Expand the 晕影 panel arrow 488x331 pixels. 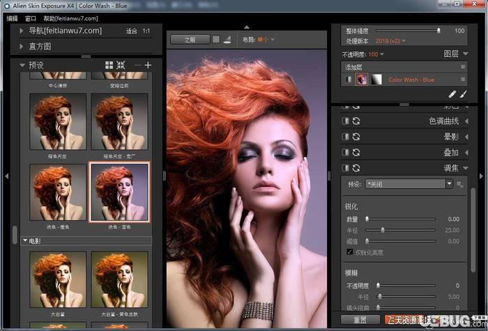point(466,137)
